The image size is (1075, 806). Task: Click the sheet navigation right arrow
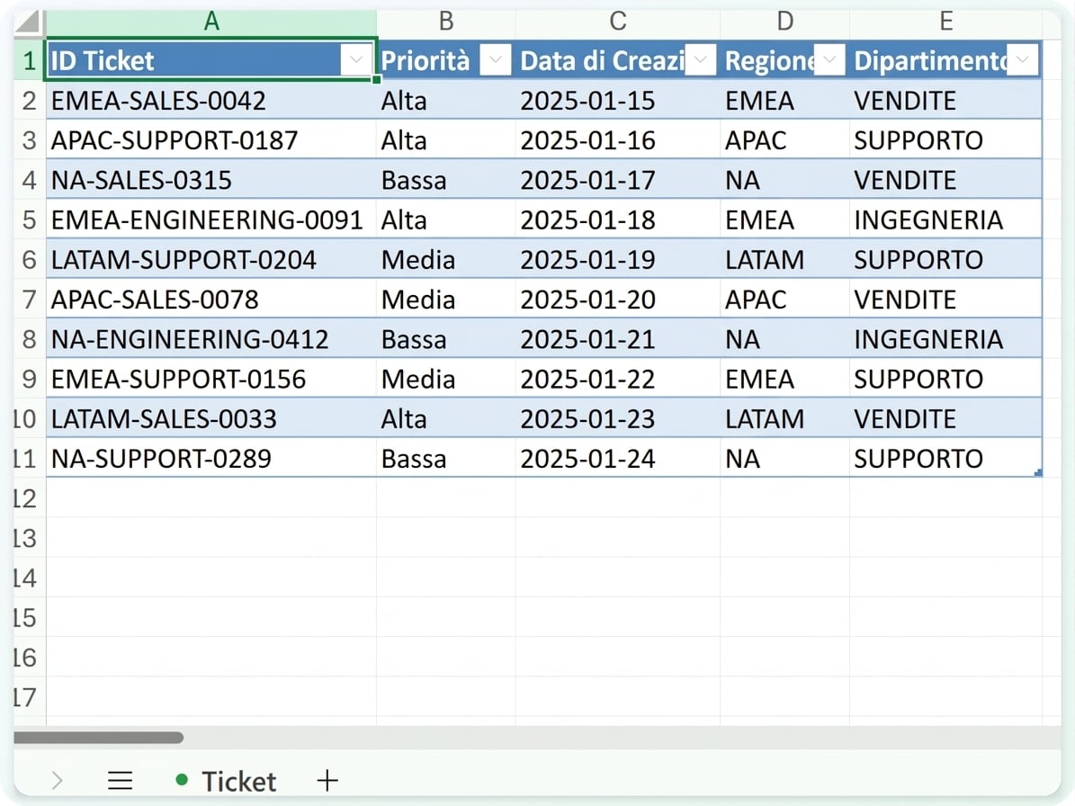click(x=57, y=781)
